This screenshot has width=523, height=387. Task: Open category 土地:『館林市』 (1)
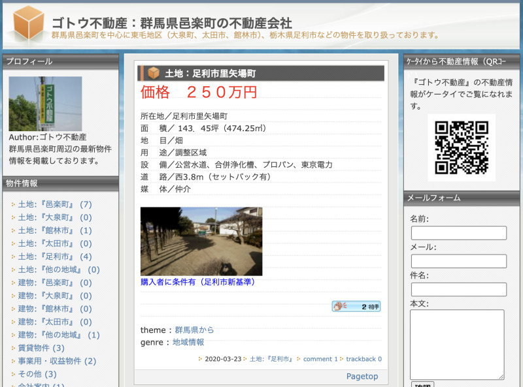[x=55, y=230]
